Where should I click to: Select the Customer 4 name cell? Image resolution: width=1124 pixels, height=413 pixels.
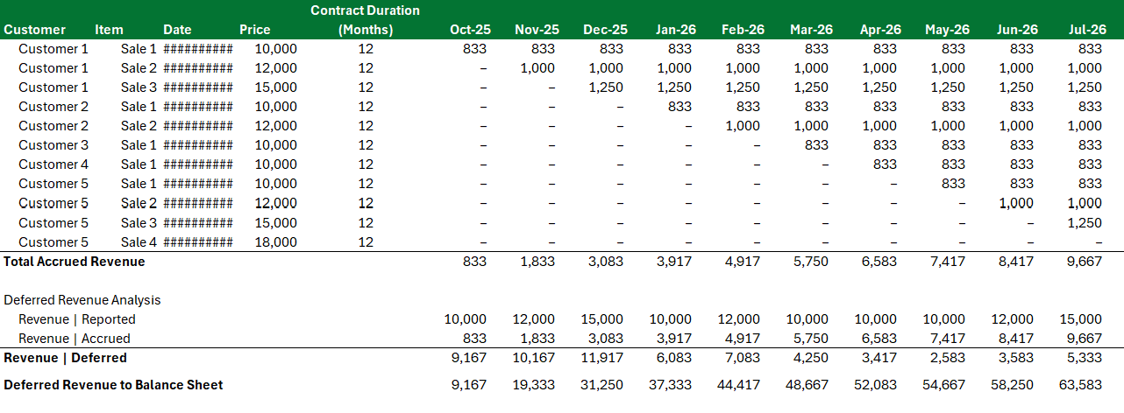tap(53, 164)
